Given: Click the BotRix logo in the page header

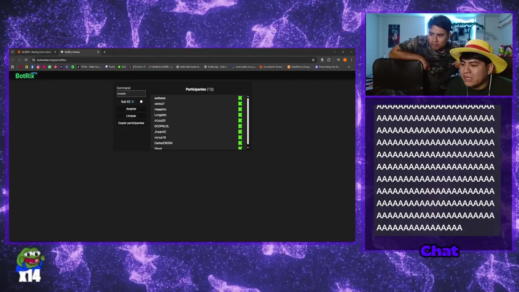Looking at the screenshot, I should [x=26, y=75].
